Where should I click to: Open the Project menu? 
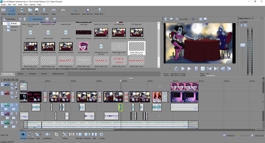3,5
